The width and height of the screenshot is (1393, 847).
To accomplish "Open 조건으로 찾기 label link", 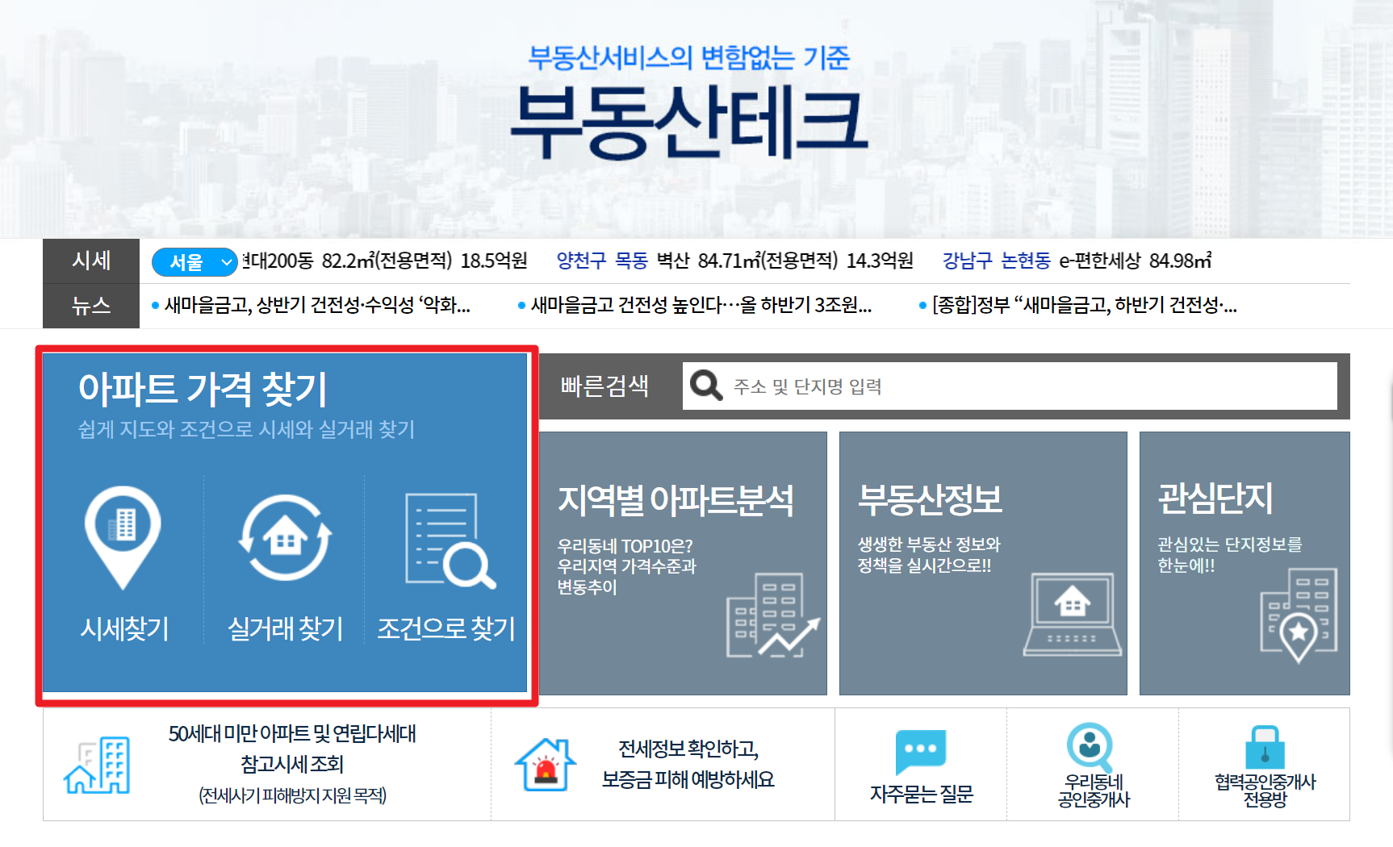I will (x=446, y=628).
